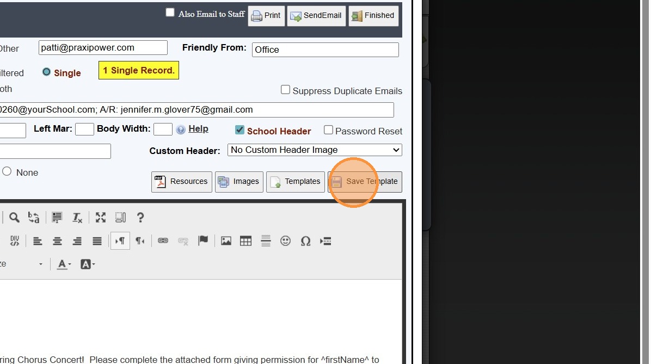Open the Find search tool in editor

tap(15, 218)
